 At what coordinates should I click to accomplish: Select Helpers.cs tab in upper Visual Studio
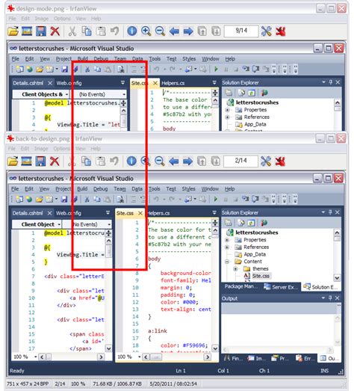173,83
